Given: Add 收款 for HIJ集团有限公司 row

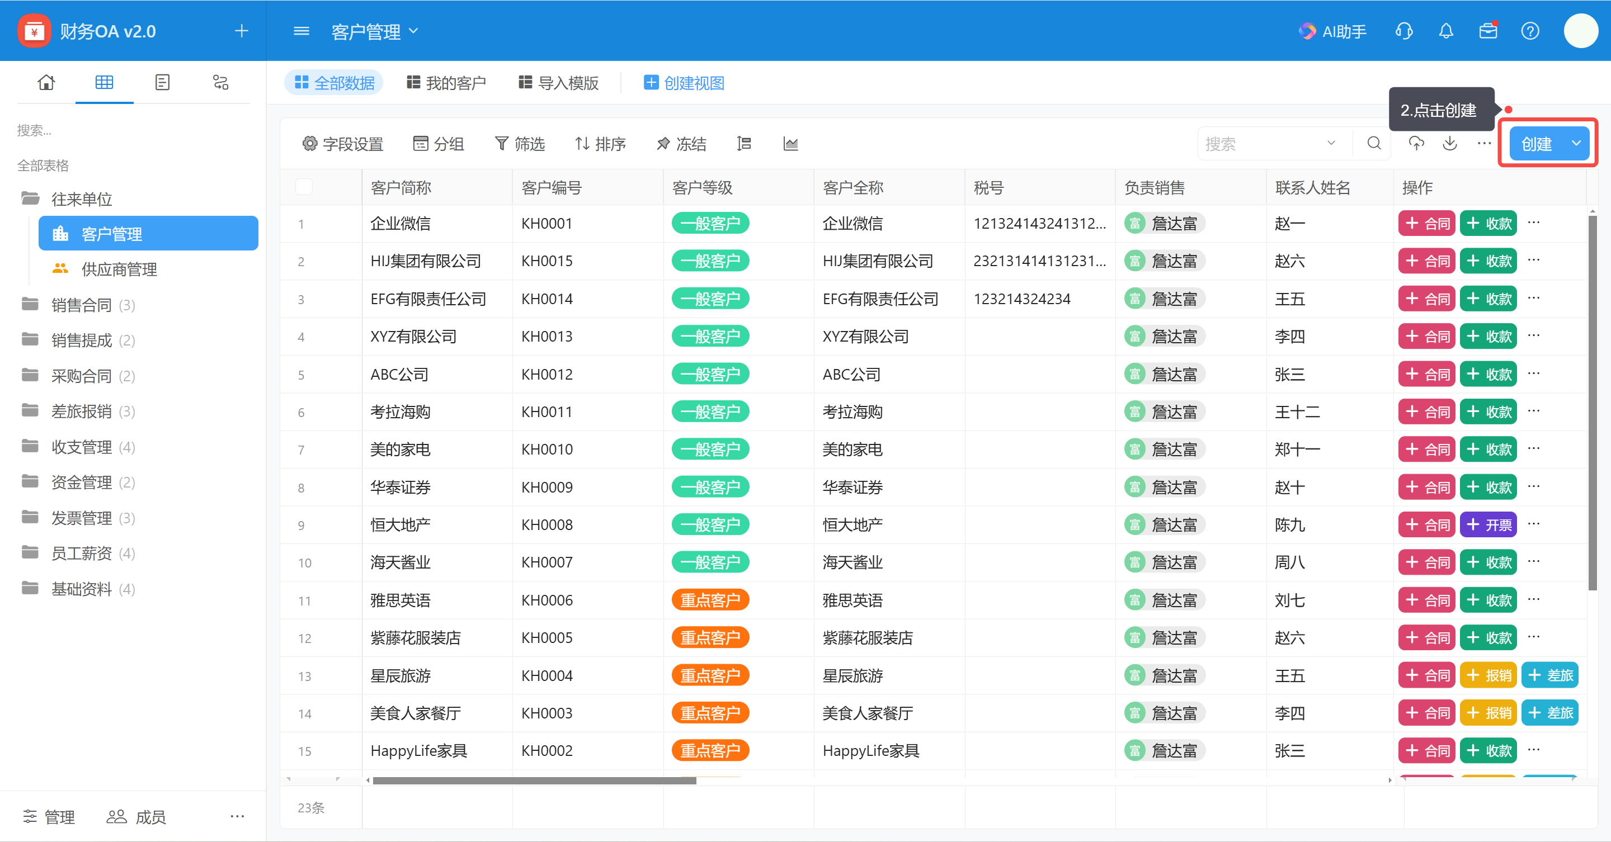Looking at the screenshot, I should [x=1488, y=261].
